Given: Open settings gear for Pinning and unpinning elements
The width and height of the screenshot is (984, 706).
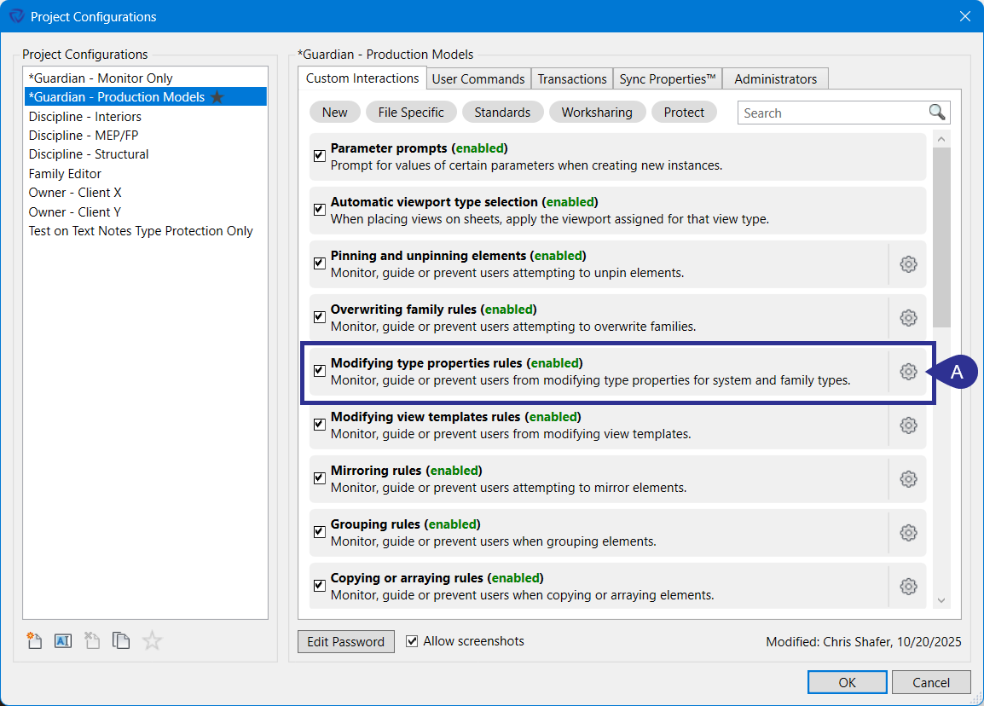Looking at the screenshot, I should [x=908, y=264].
